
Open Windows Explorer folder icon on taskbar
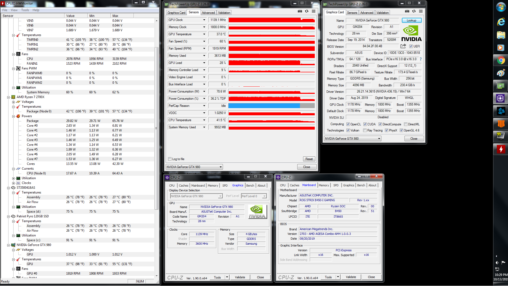[501, 35]
